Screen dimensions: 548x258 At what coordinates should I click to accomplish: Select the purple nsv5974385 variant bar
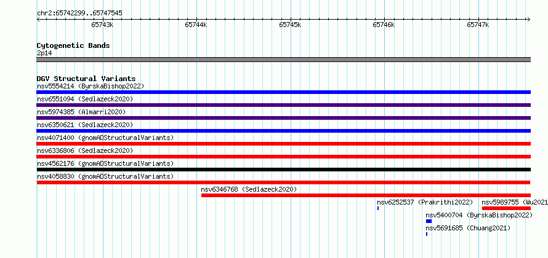(284, 118)
